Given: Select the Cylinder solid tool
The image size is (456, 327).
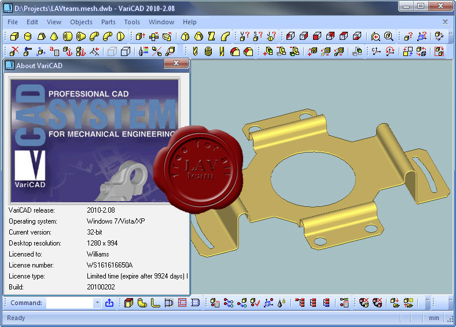Looking at the screenshot, I should tap(28, 36).
